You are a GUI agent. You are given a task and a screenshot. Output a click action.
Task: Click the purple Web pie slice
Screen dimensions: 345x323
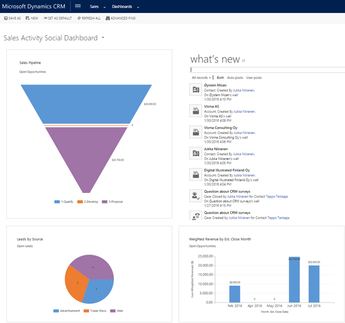point(92,266)
